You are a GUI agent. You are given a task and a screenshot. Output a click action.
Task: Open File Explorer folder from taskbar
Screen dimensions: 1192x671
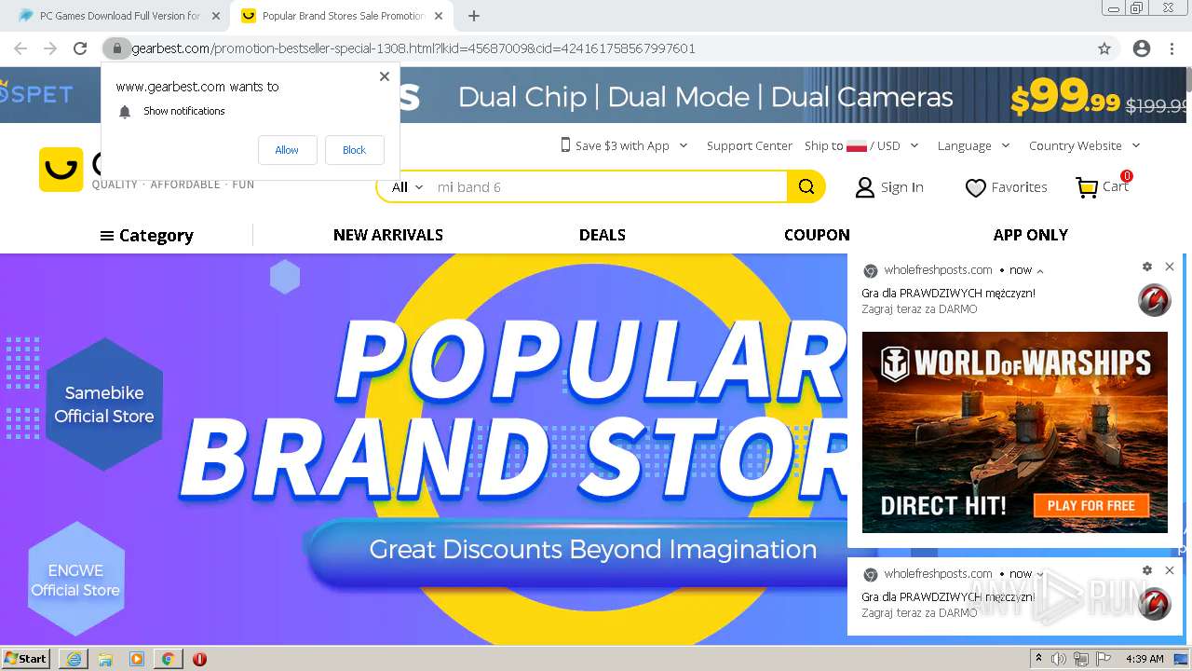point(105,659)
